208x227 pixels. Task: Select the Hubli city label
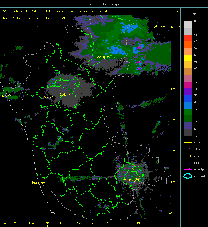pyautogui.click(x=48, y=97)
